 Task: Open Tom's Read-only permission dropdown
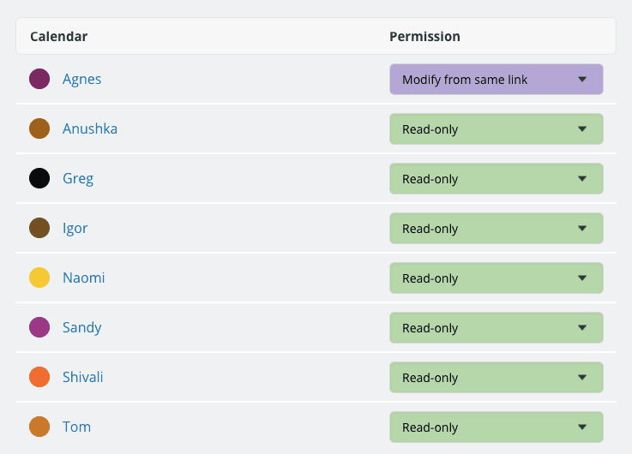pos(496,427)
